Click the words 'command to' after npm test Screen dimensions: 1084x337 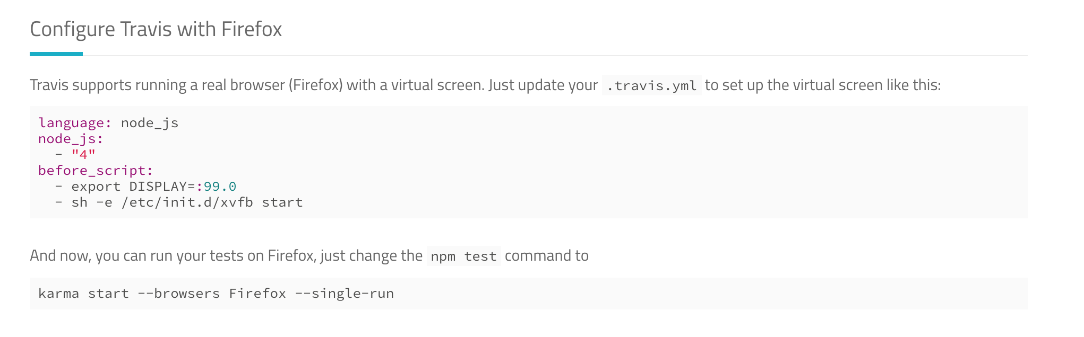tap(547, 256)
